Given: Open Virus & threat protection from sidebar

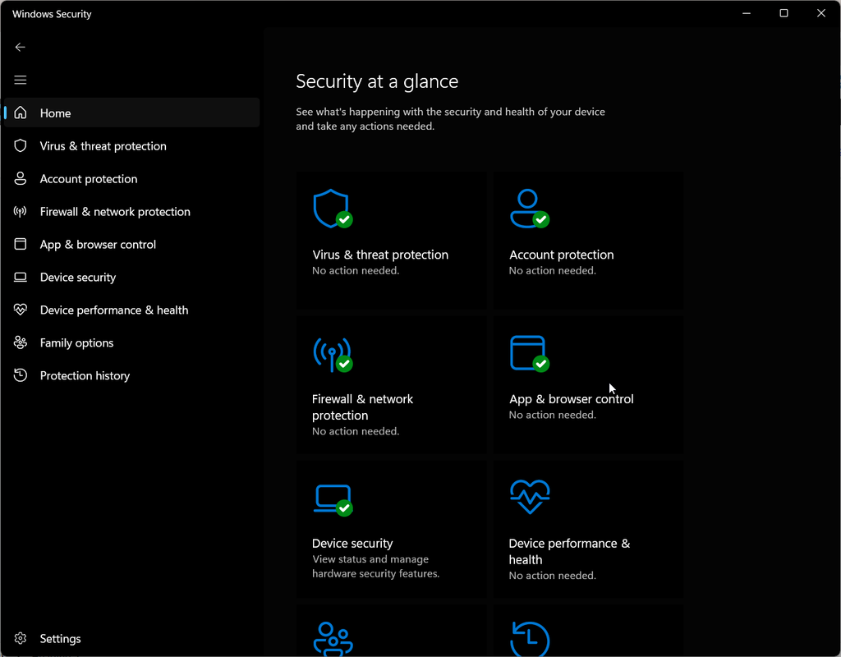Looking at the screenshot, I should coord(132,146).
